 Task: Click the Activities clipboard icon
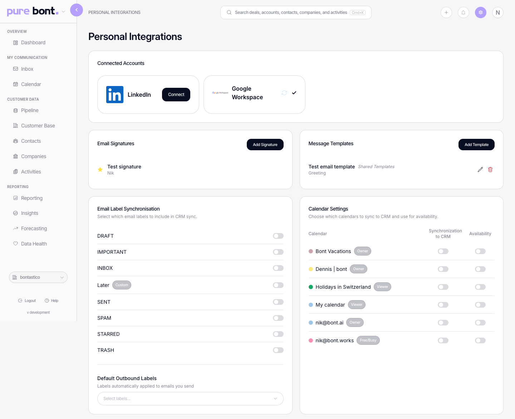[x=15, y=172]
